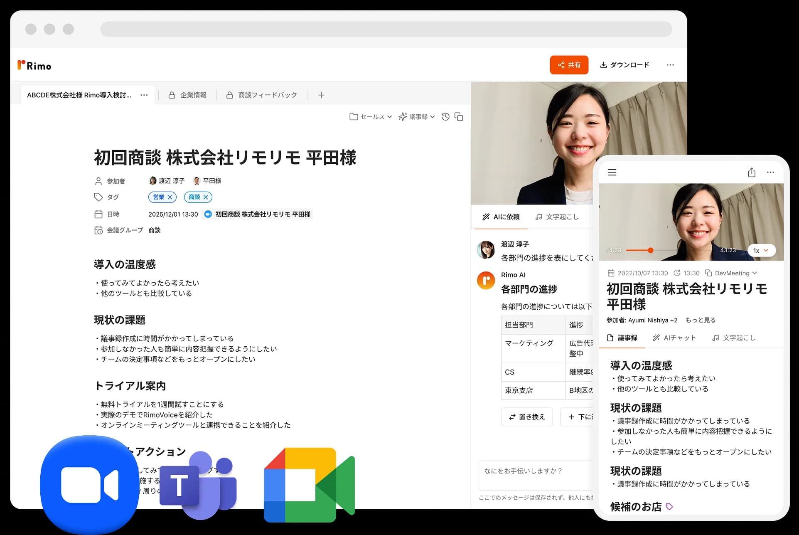Select mobile AIチャット tab
Viewport: 799px width, 535px height.
[x=674, y=338]
